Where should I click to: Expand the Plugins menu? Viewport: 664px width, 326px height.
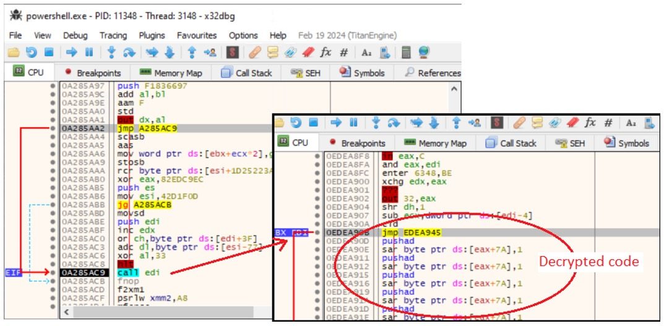(x=152, y=35)
